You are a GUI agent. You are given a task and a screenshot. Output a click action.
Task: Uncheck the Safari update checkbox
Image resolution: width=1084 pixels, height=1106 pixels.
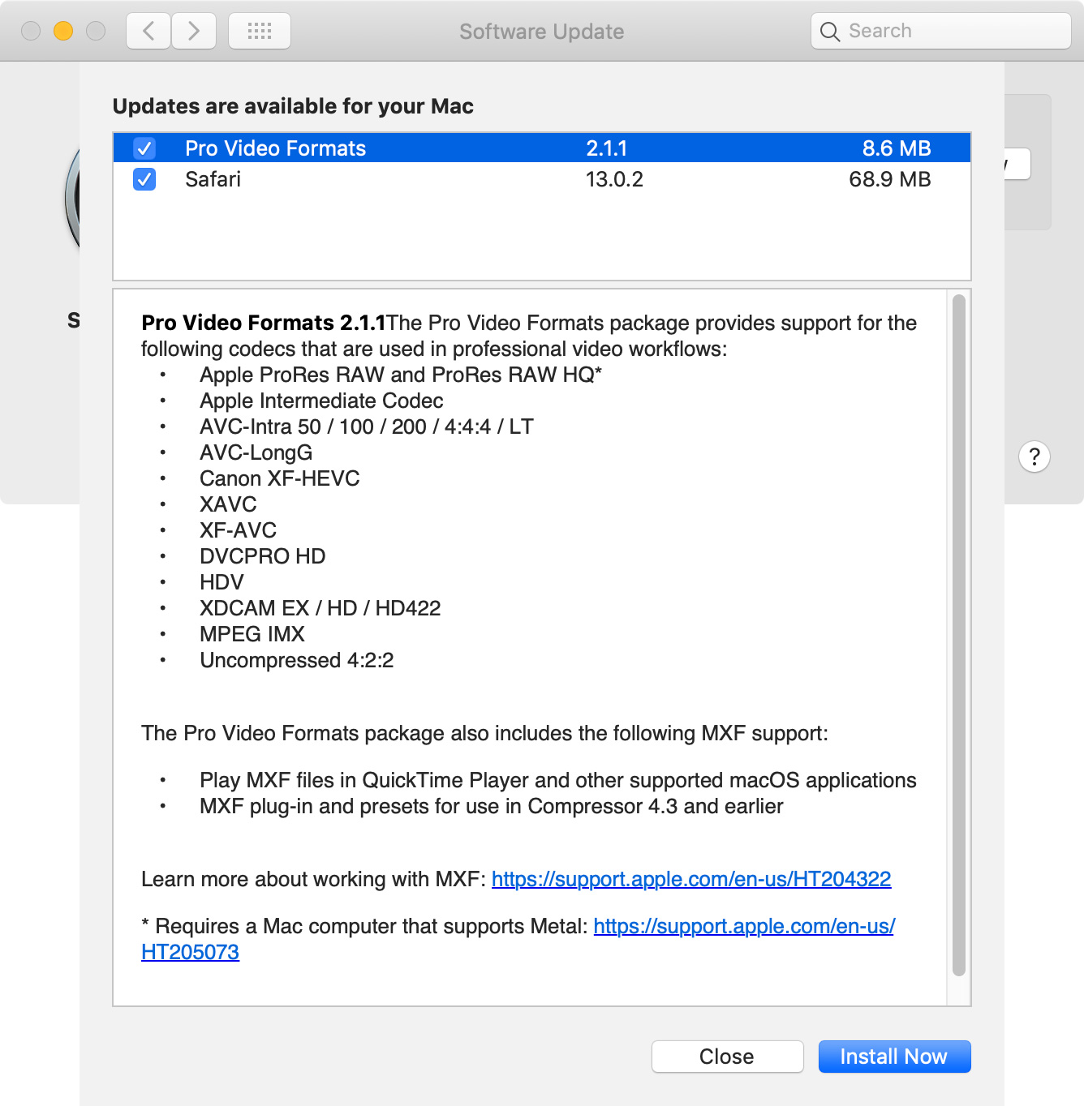point(144,179)
